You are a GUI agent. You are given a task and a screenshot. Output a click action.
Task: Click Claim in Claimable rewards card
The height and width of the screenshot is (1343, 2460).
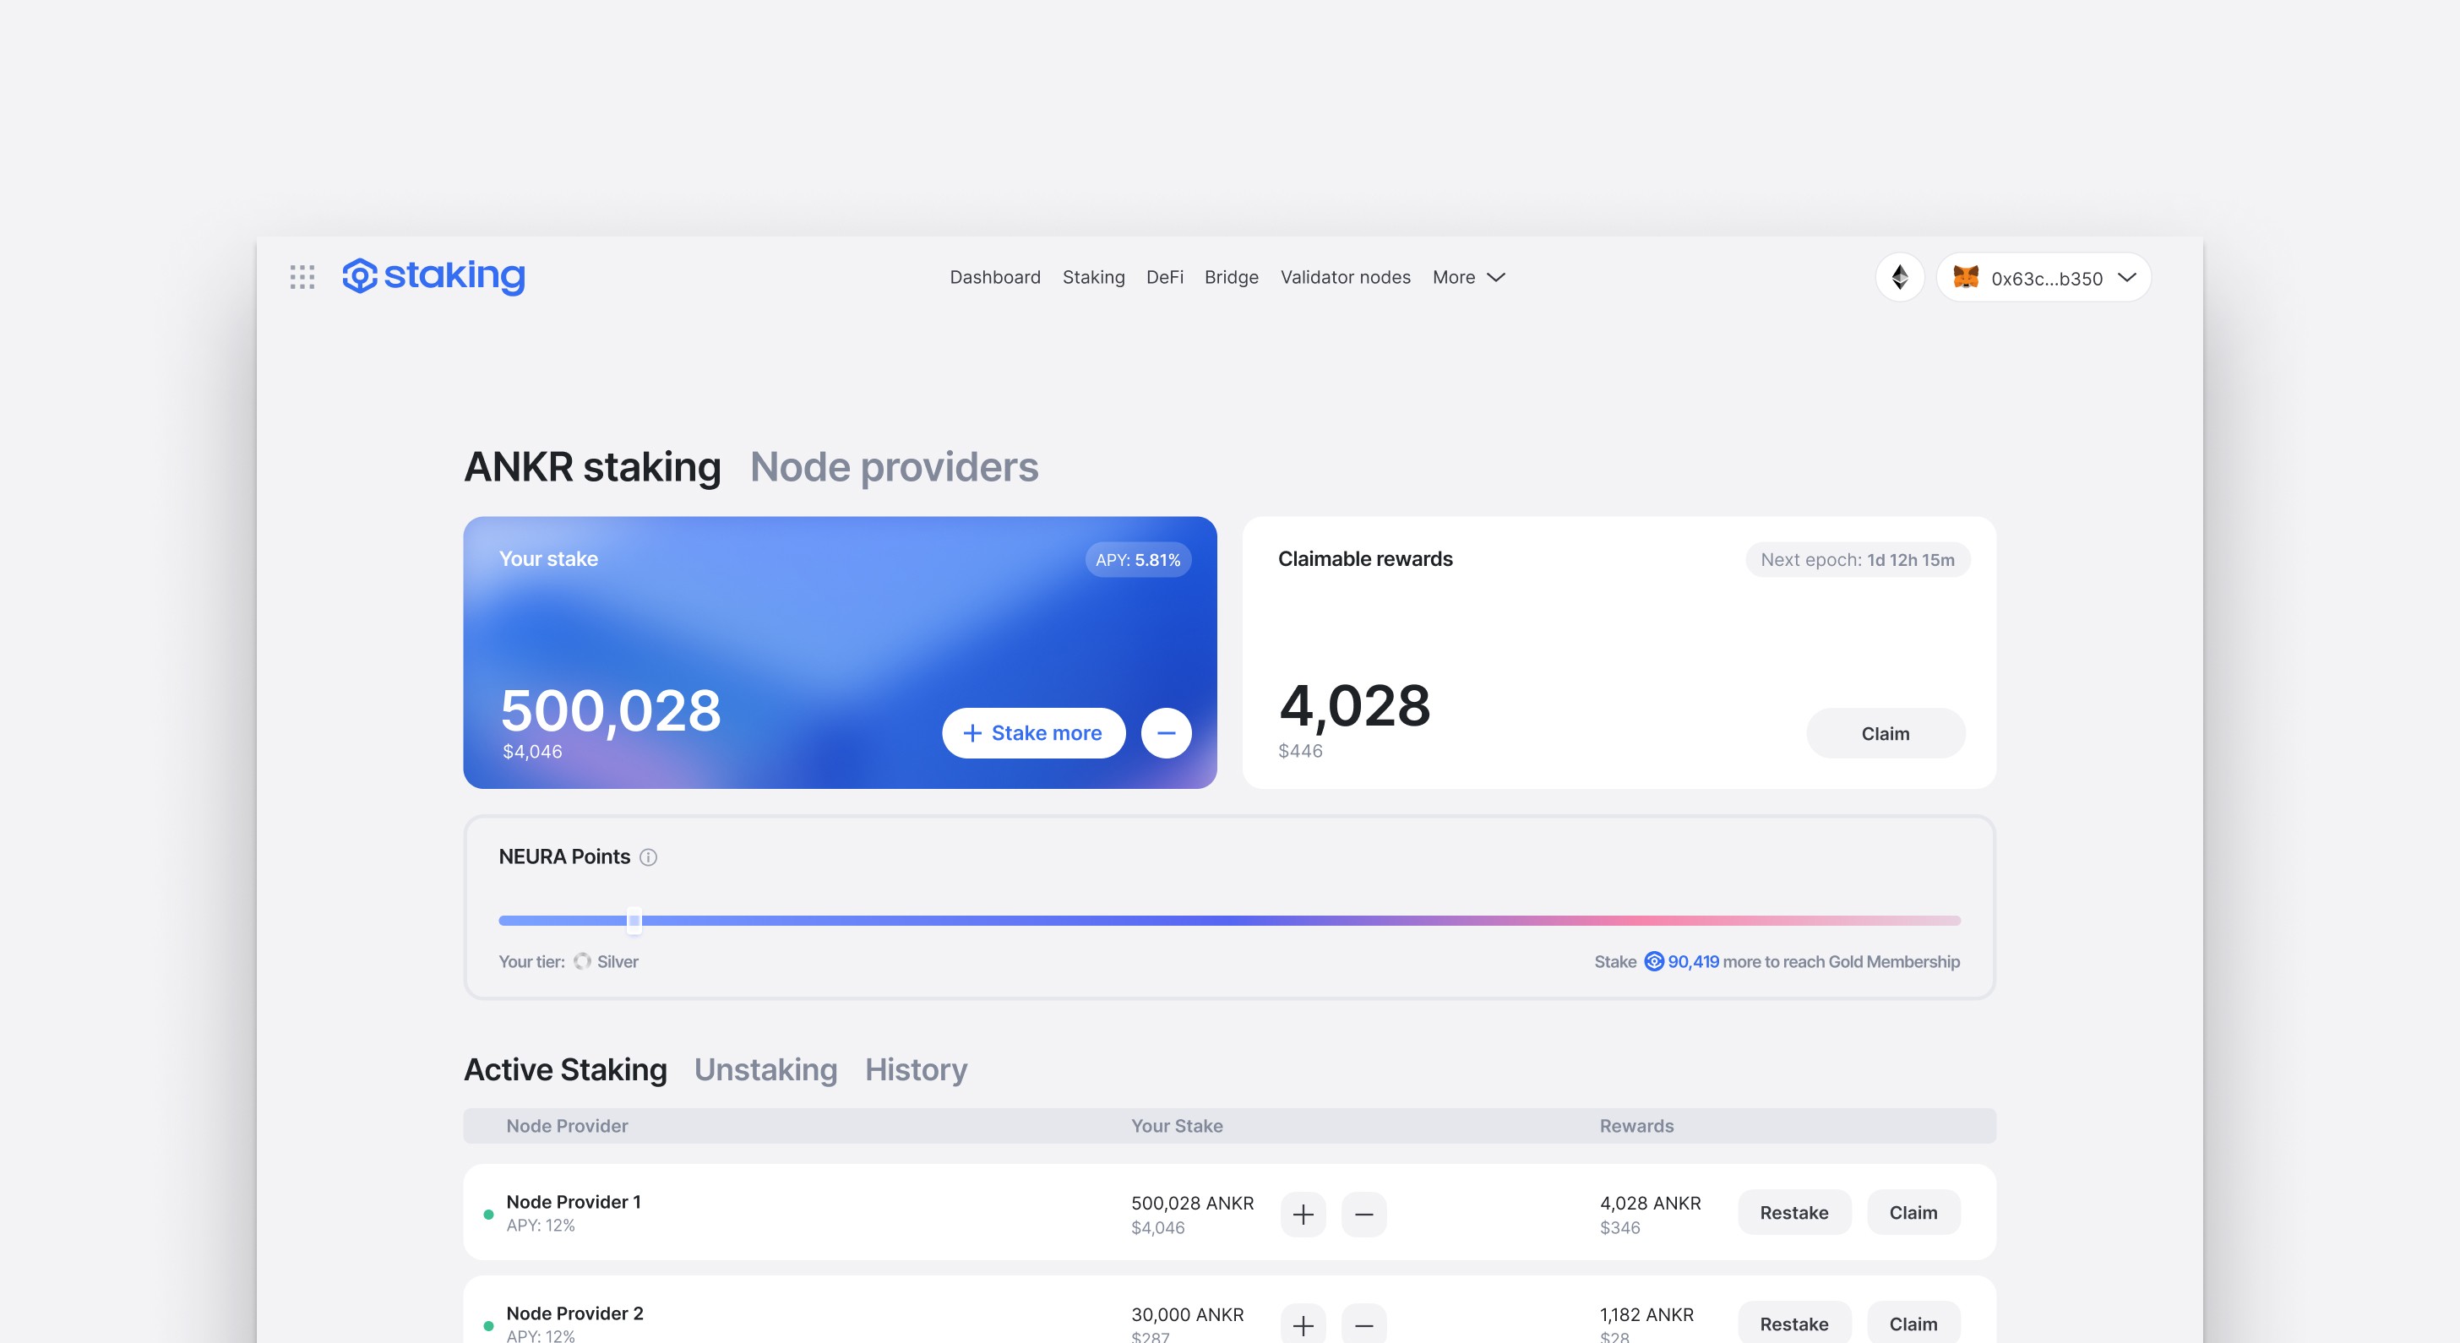click(x=1885, y=733)
